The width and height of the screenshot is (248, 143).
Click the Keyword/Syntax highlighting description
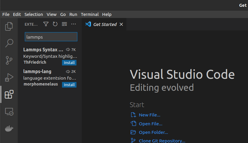[x=50, y=56]
